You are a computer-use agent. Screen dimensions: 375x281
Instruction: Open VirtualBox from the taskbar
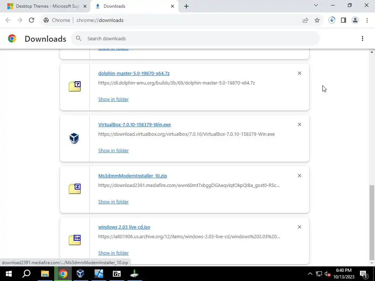click(81, 274)
